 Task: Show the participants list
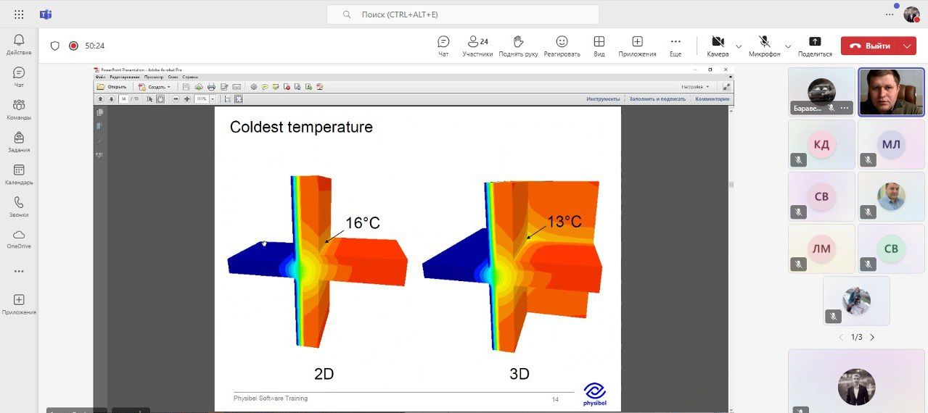pyautogui.click(x=477, y=46)
